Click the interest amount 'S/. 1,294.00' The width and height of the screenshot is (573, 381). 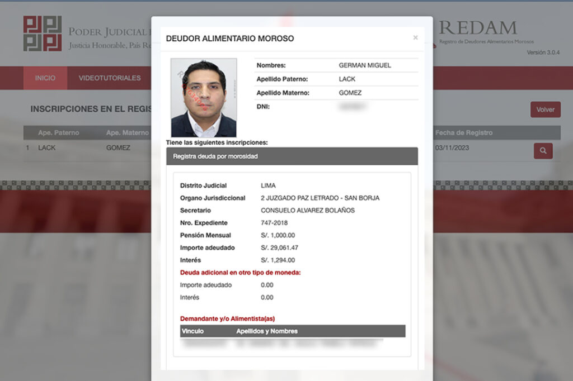click(x=278, y=260)
